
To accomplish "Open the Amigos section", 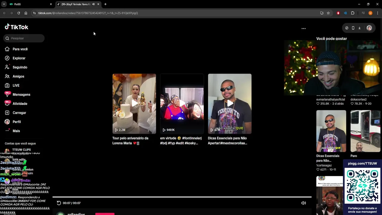I will pos(18,76).
